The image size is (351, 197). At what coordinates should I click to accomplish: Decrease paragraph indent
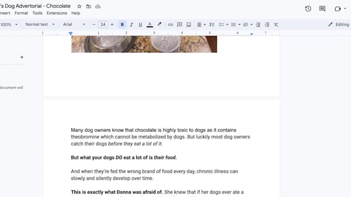tap(258, 25)
